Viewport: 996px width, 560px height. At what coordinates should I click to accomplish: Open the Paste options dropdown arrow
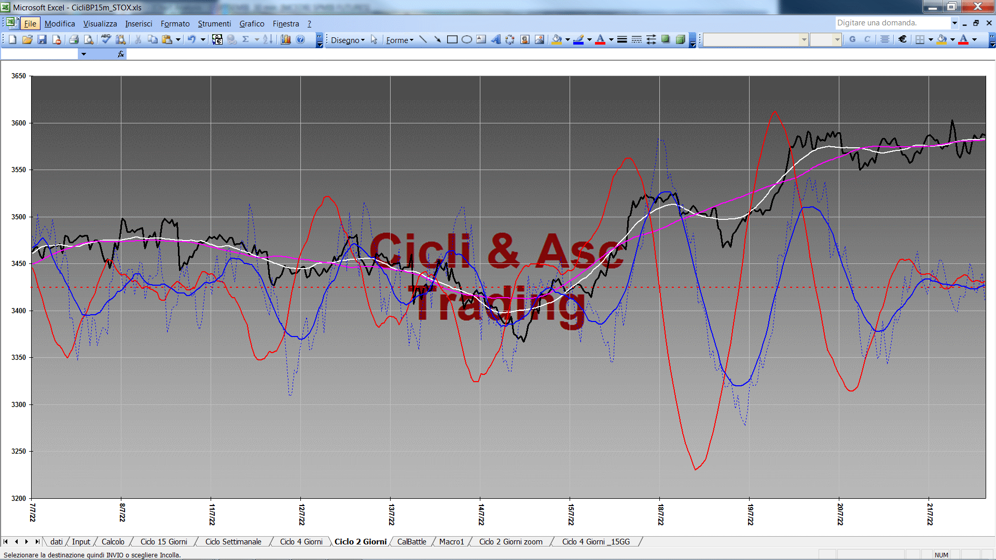click(x=177, y=39)
